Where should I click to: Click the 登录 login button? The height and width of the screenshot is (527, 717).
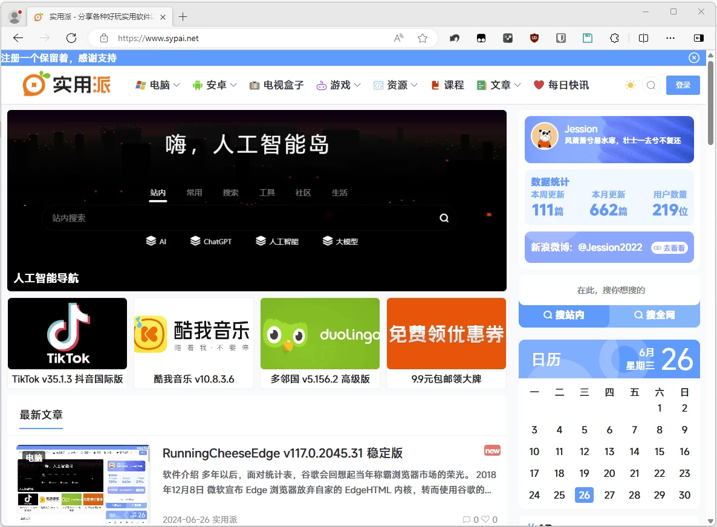(683, 85)
